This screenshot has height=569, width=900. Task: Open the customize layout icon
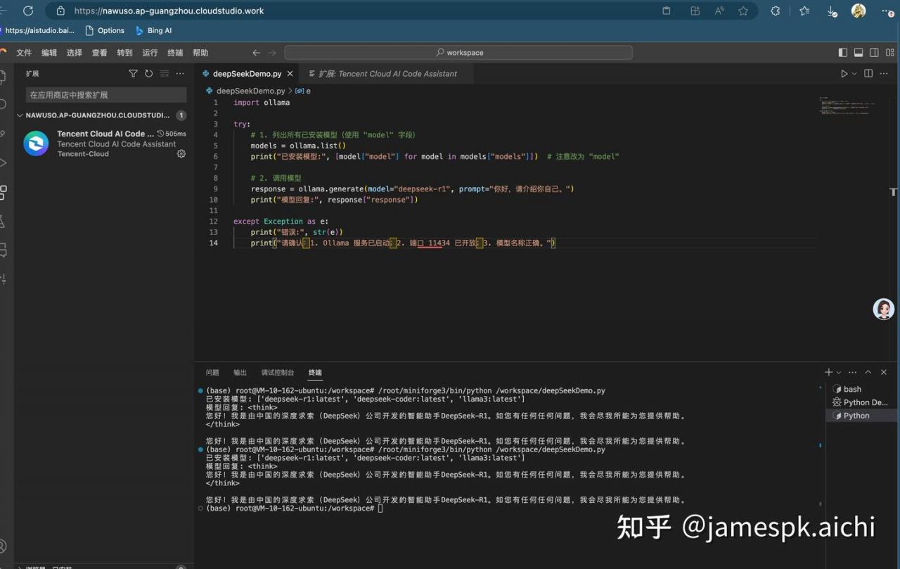pos(889,53)
